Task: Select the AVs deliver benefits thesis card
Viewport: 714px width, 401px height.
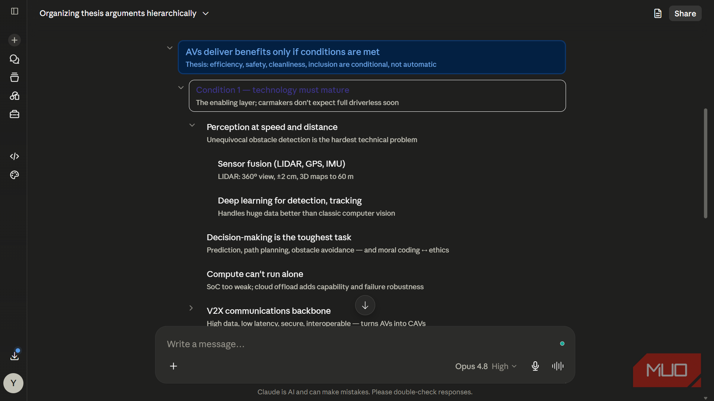Action: click(x=372, y=57)
